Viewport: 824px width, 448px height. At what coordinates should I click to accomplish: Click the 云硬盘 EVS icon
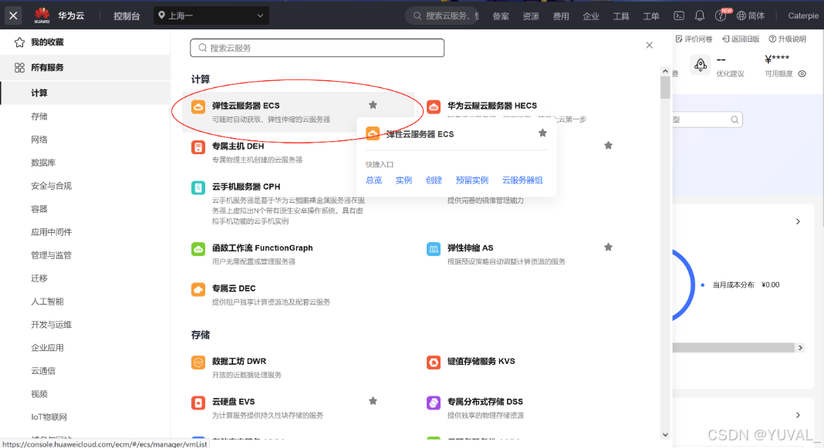click(x=198, y=403)
